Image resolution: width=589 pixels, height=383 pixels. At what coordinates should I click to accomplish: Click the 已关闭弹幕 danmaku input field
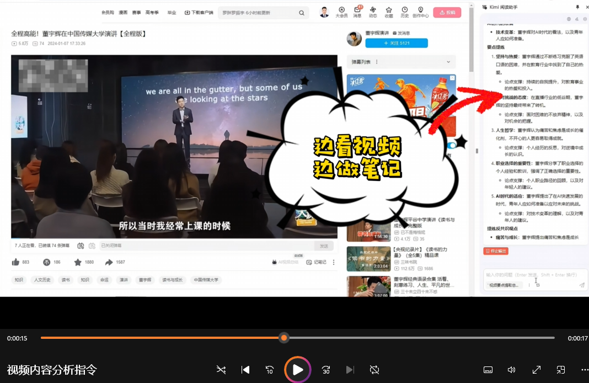coord(207,246)
